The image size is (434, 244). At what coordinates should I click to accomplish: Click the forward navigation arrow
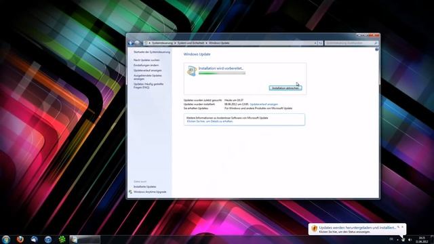[137, 43]
